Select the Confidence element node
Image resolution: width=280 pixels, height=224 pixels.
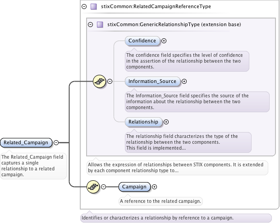(x=142, y=41)
